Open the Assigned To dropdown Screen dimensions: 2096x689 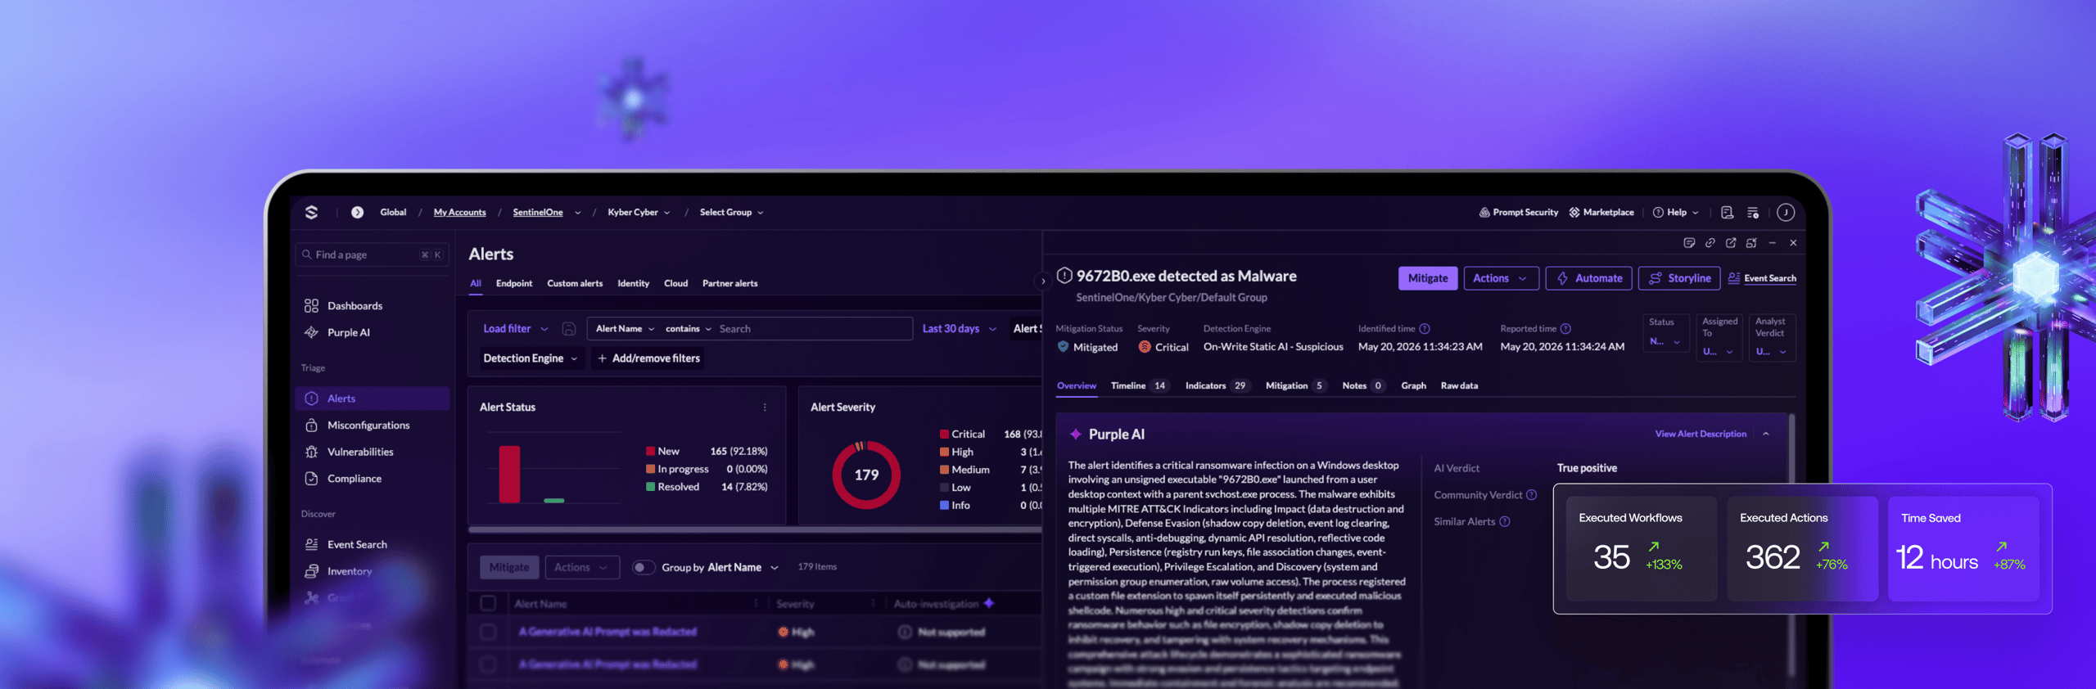point(1719,337)
